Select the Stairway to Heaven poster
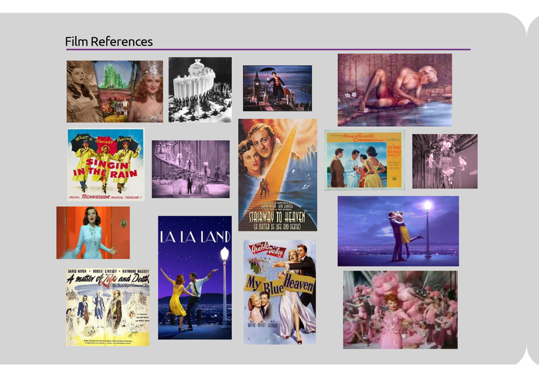 (x=277, y=175)
